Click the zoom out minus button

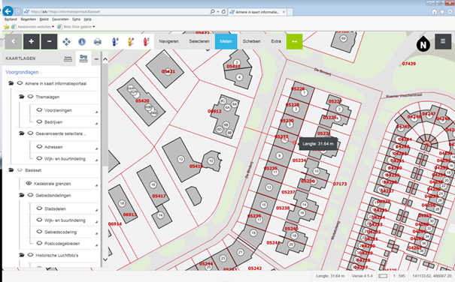tap(49, 41)
